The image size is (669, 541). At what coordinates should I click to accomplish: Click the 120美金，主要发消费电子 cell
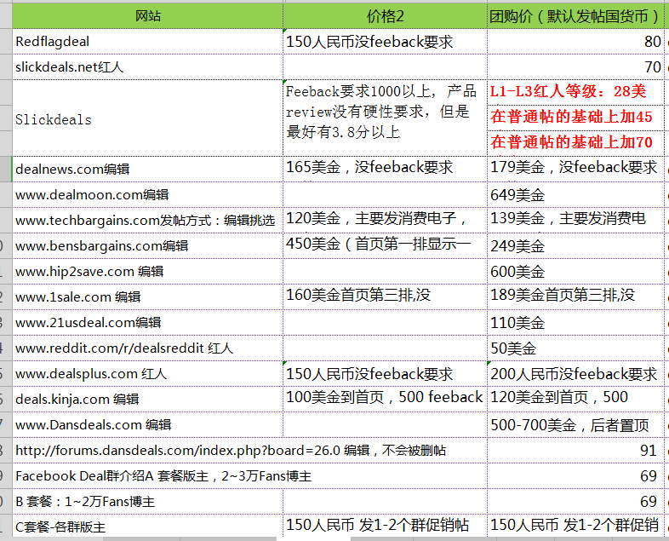click(x=385, y=221)
